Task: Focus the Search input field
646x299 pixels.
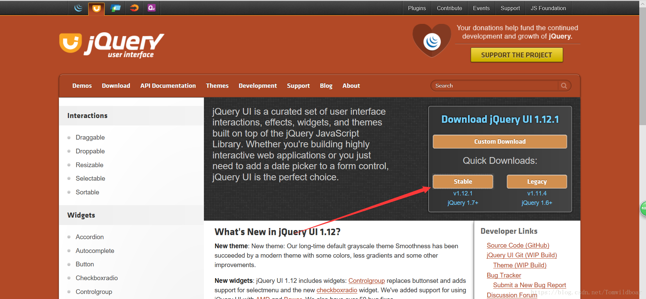Action: click(495, 86)
